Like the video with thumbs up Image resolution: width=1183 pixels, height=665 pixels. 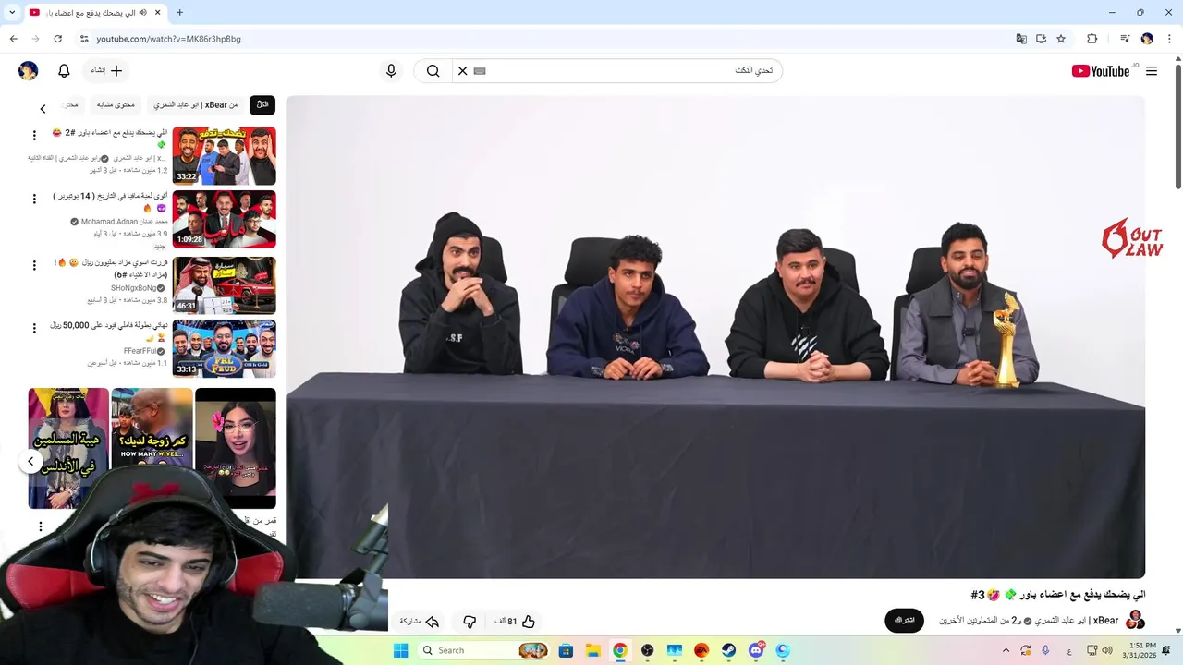pyautogui.click(x=516, y=622)
